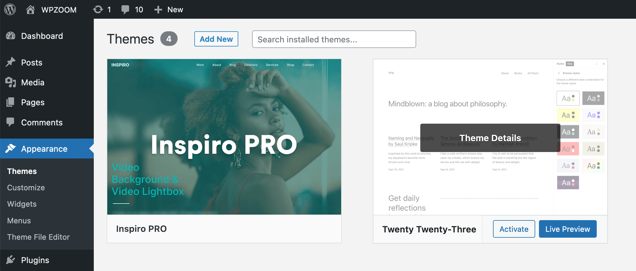This screenshot has height=271, width=636.
Task: Open the updates icon in admin bar
Action: [98, 10]
